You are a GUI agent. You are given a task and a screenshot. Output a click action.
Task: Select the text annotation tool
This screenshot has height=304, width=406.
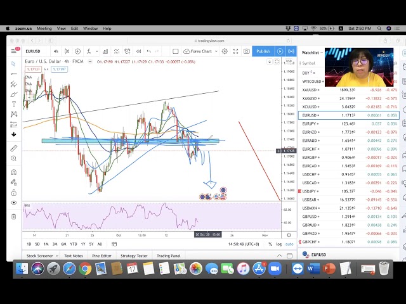tap(14, 104)
